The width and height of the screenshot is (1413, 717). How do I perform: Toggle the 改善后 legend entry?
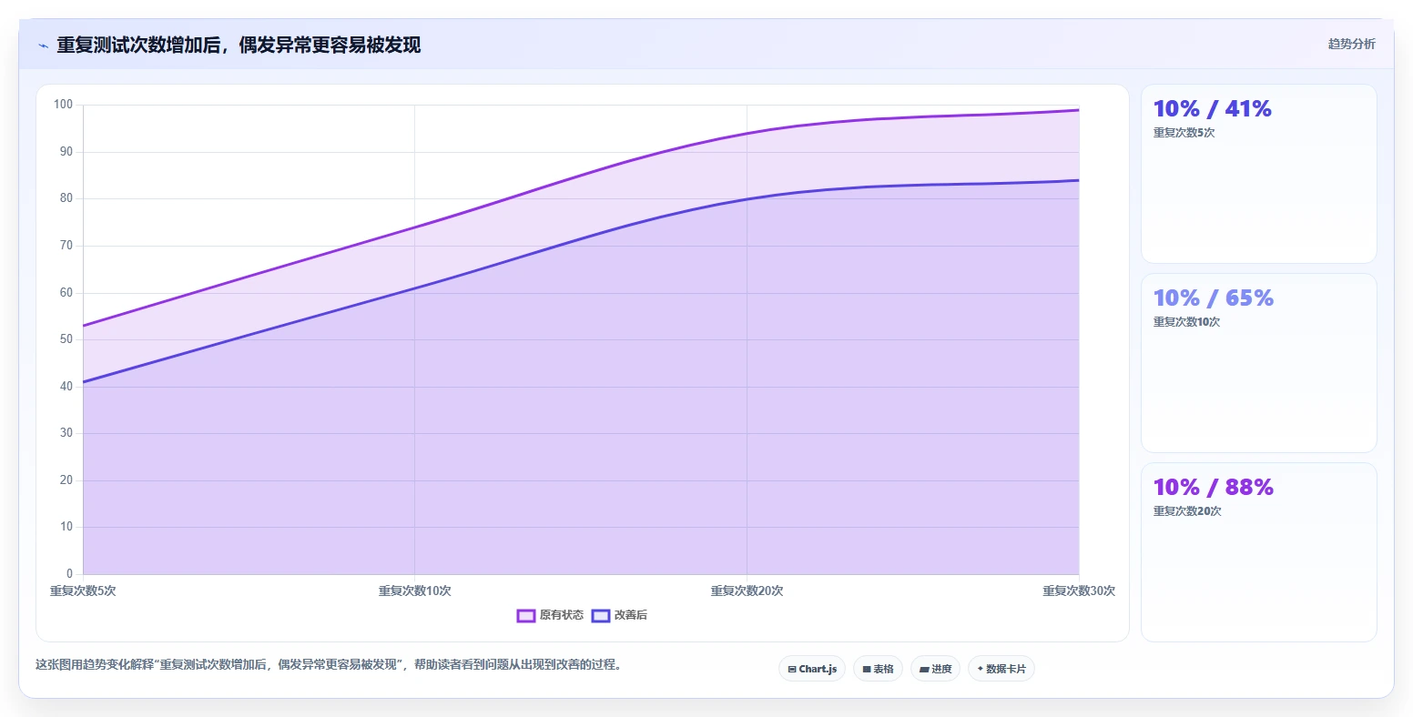[619, 615]
